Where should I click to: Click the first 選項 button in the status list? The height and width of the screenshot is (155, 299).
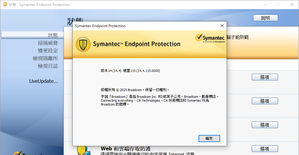pyautogui.click(x=265, y=77)
